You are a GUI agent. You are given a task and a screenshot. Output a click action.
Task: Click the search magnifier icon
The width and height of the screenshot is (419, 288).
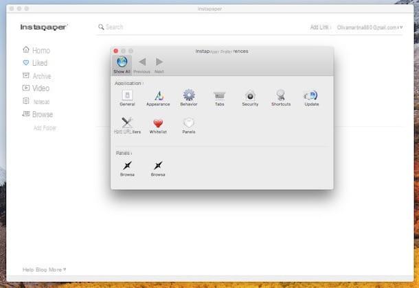101,27
